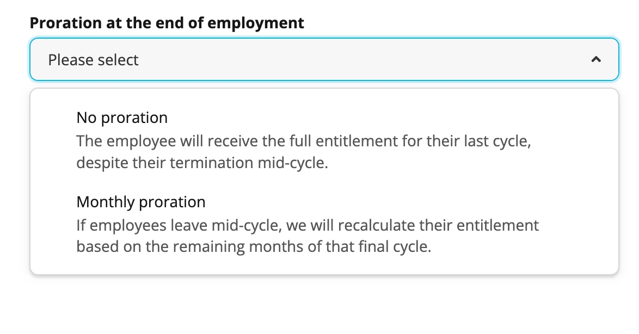Click the blank left margin beside "No proration"

[53, 139]
